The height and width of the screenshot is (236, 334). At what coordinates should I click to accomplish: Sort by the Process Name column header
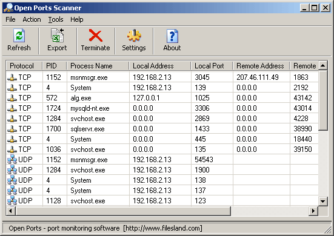pos(98,66)
